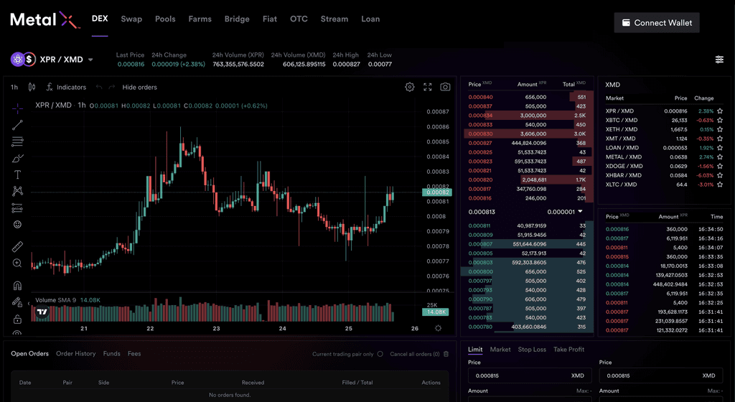Open chart settings gear icon

(x=410, y=87)
